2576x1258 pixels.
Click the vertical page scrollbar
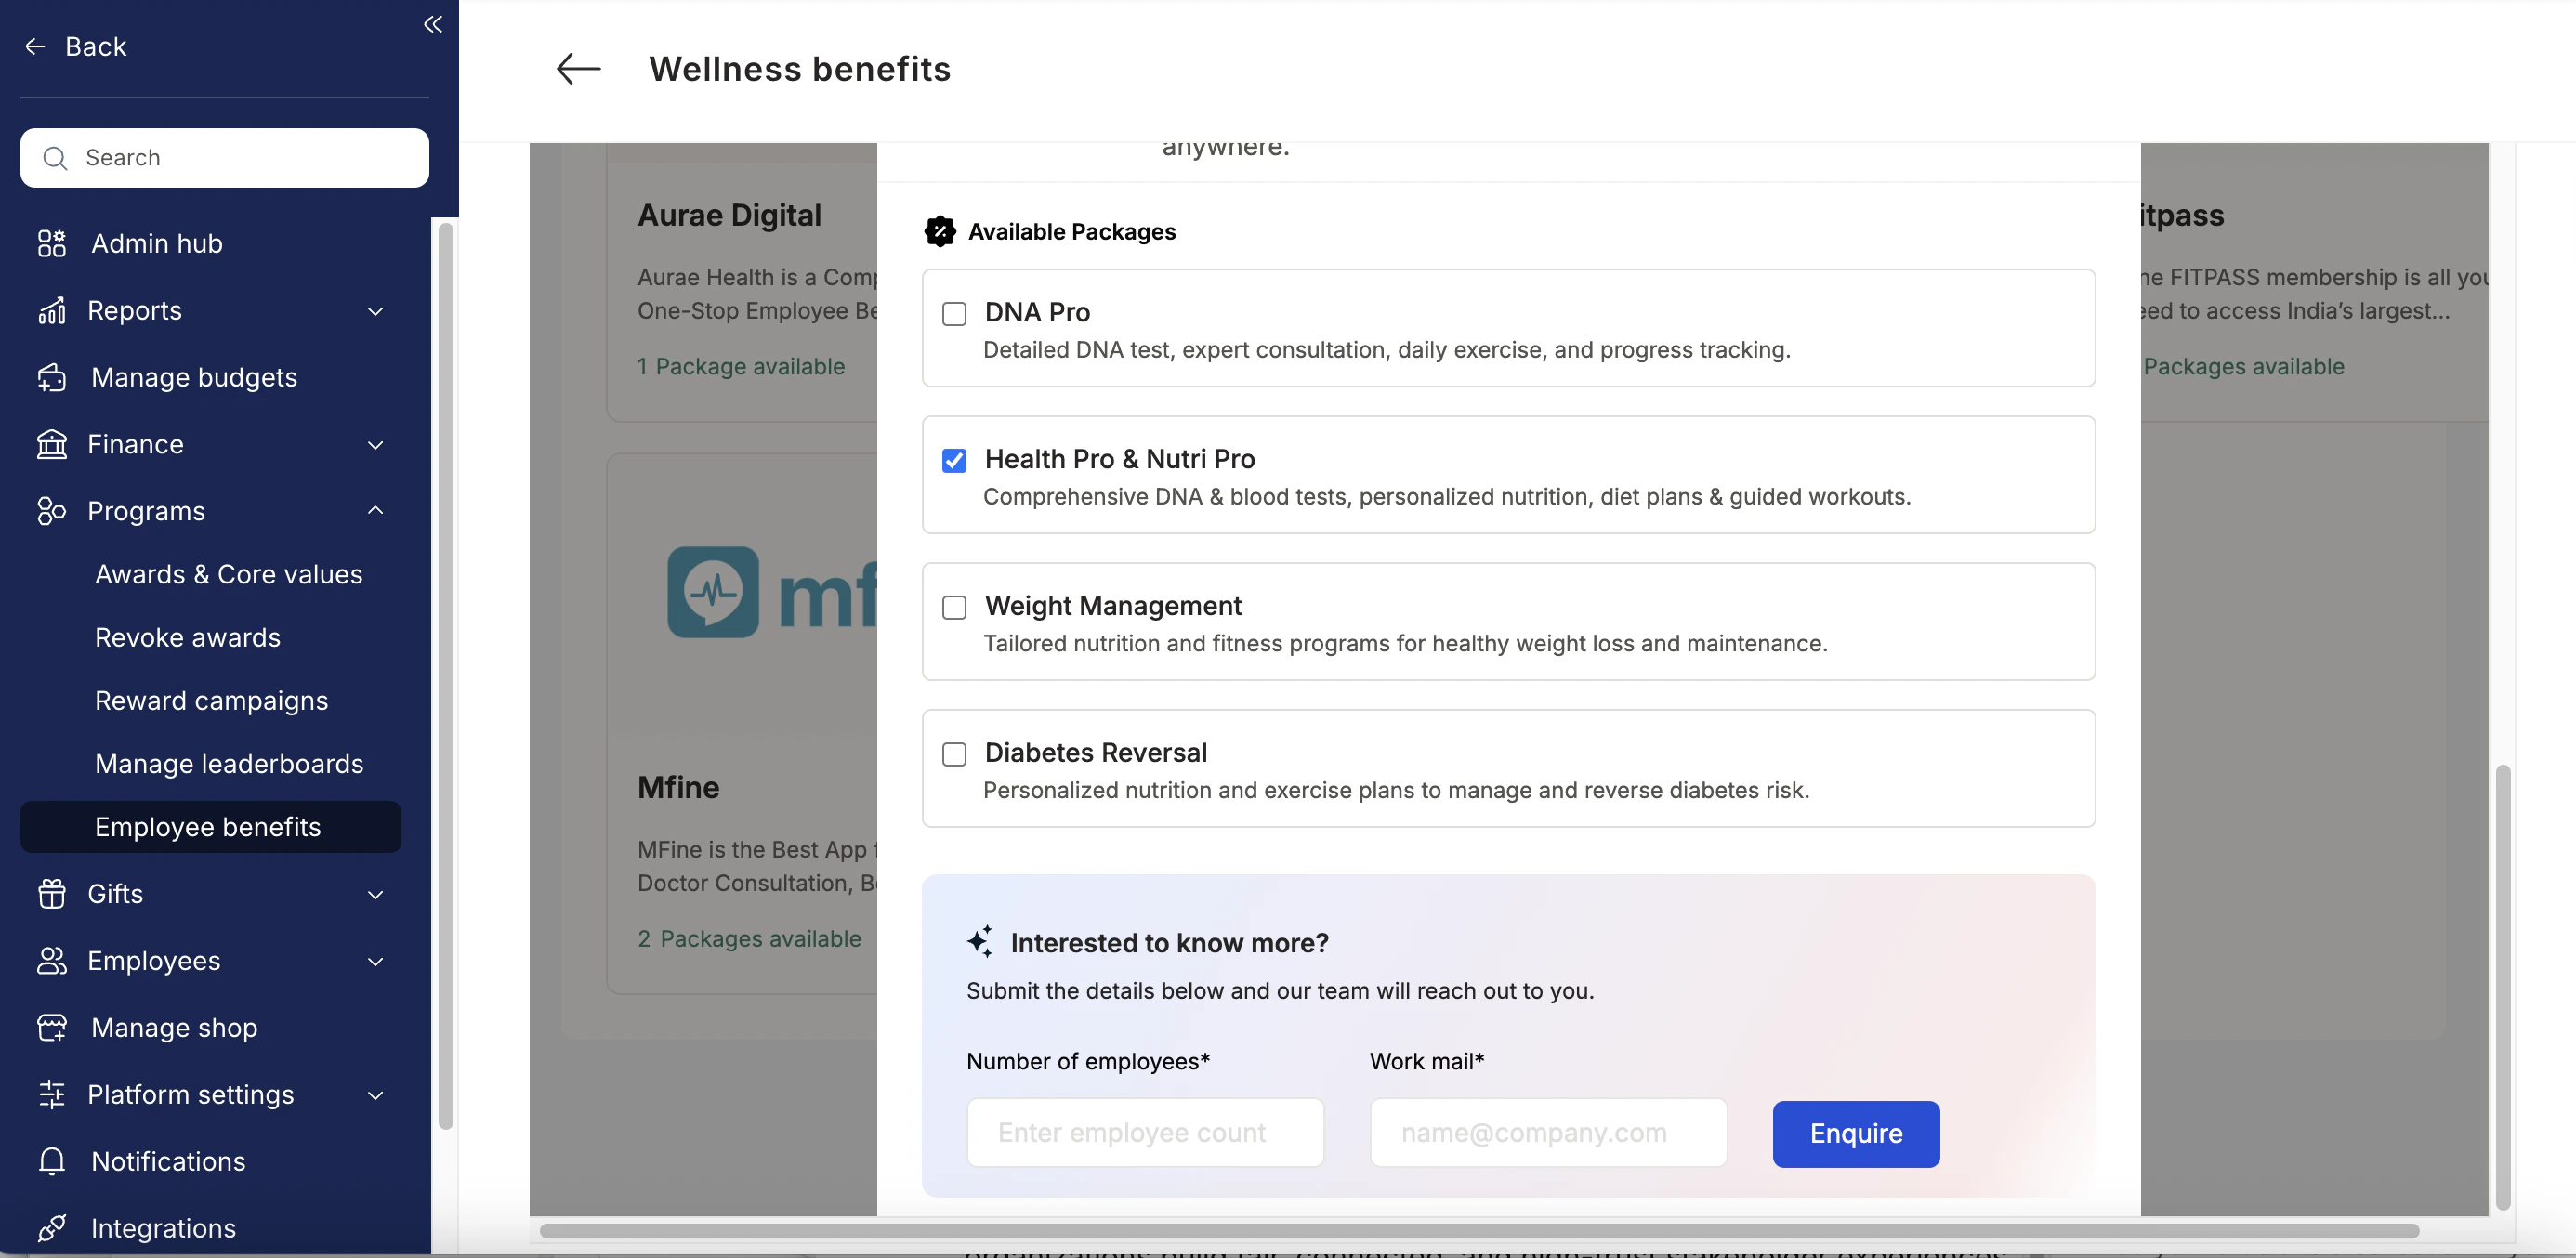[2503, 986]
